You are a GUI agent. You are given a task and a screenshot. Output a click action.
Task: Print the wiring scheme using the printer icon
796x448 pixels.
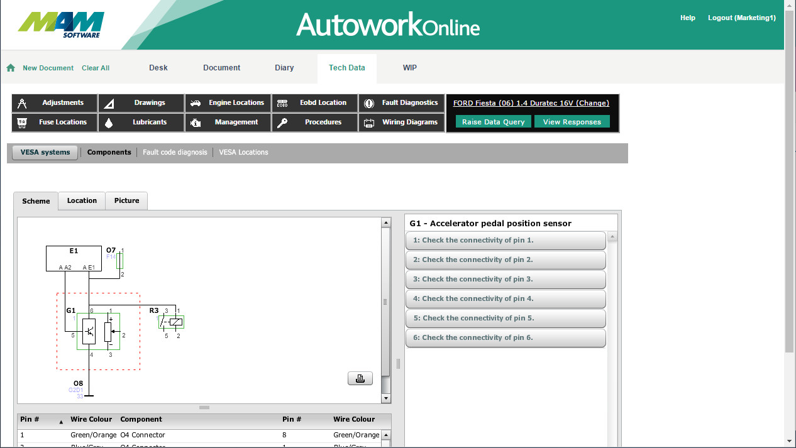[x=360, y=378]
